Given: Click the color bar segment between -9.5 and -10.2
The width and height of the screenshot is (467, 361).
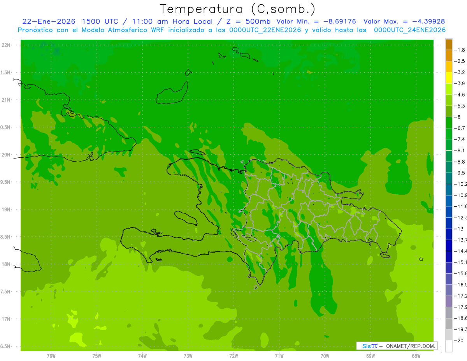Looking at the screenshot, I should 449,178.
